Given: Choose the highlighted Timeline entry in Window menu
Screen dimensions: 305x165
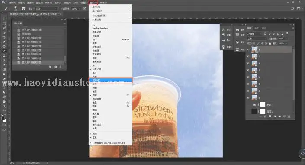Looking at the screenshot, I should point(110,80).
